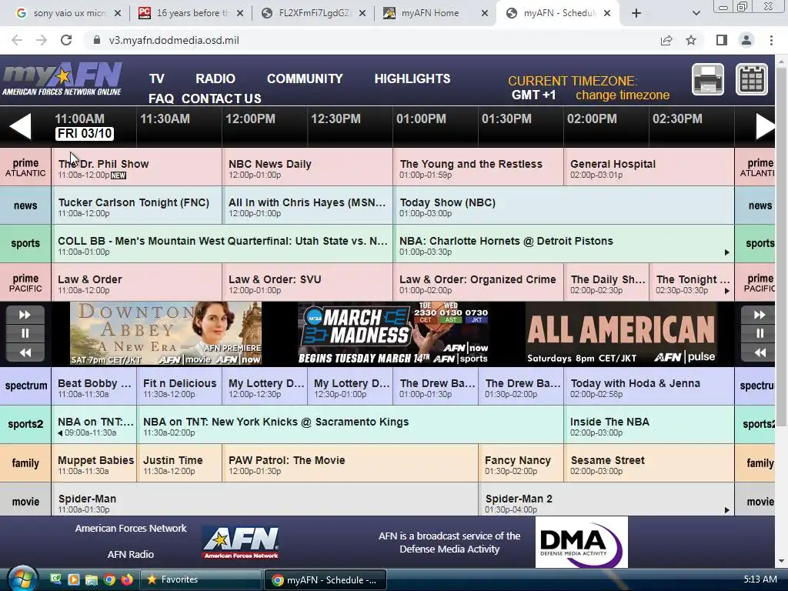The height and width of the screenshot is (591, 788).
Task: Share page using share icon
Action: pyautogui.click(x=666, y=40)
